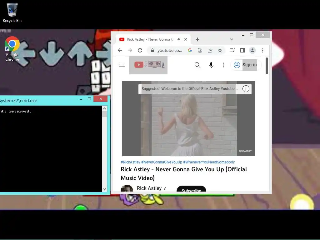Viewport: 320px width, 240px height.
Task: Launch Google Chrome from desktop shortcut
Action: point(12,49)
